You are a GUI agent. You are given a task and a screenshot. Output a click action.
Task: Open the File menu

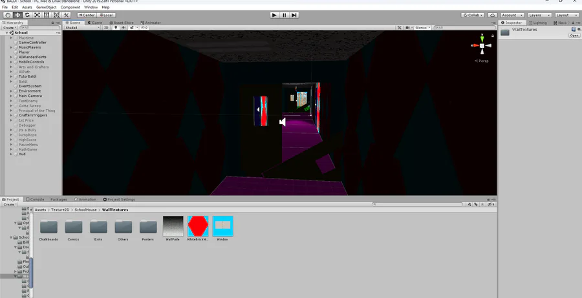point(5,7)
